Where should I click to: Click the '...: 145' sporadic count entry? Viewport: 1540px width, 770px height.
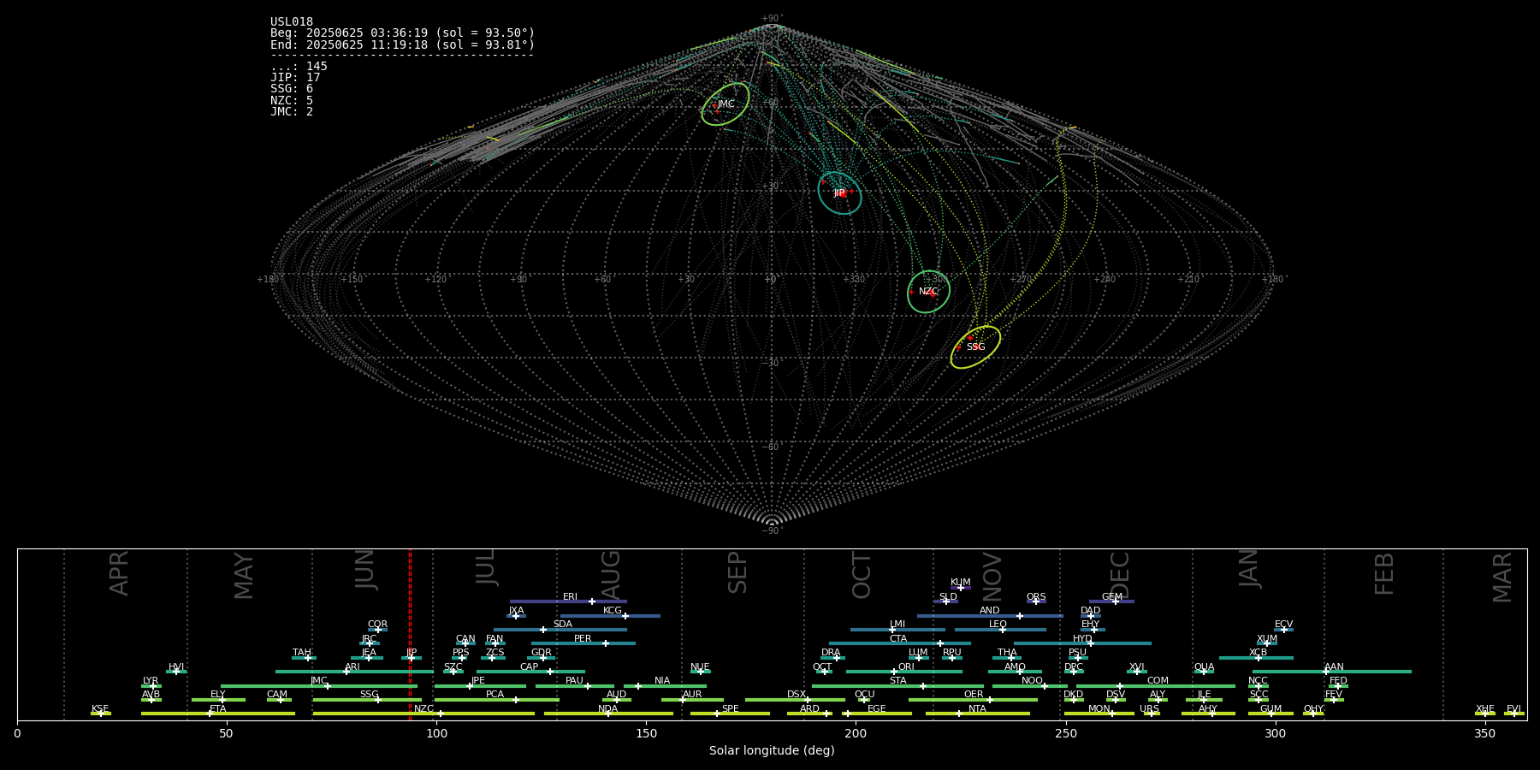tap(299, 67)
